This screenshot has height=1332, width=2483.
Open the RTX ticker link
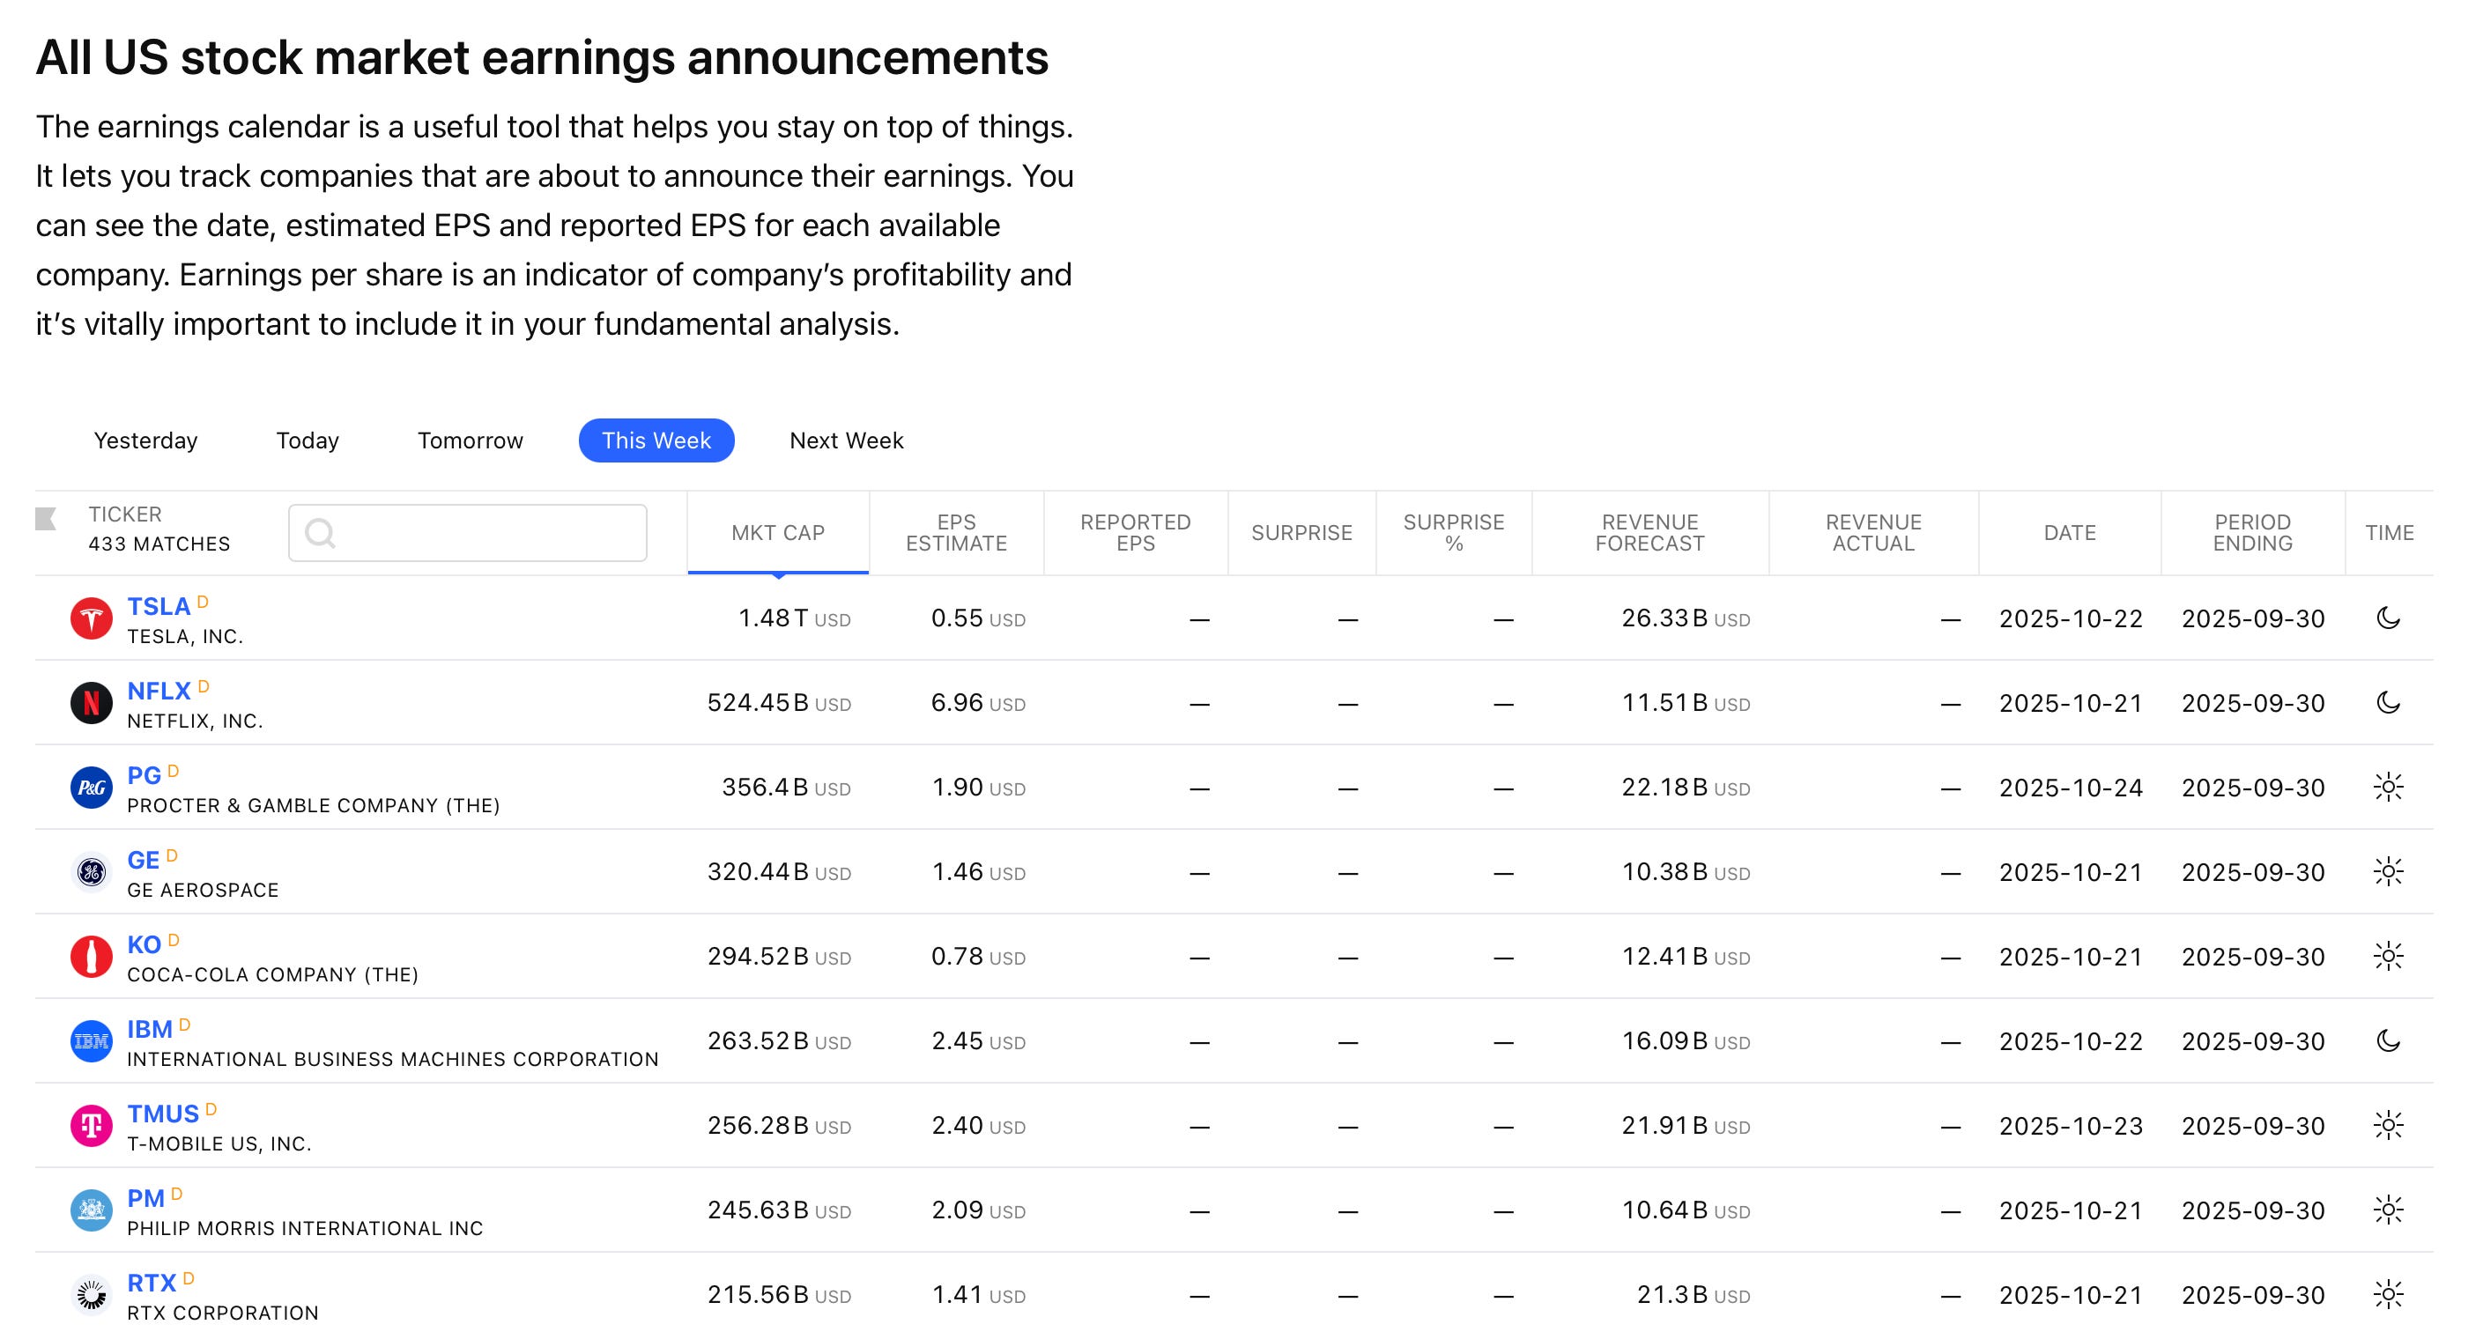pos(152,1284)
